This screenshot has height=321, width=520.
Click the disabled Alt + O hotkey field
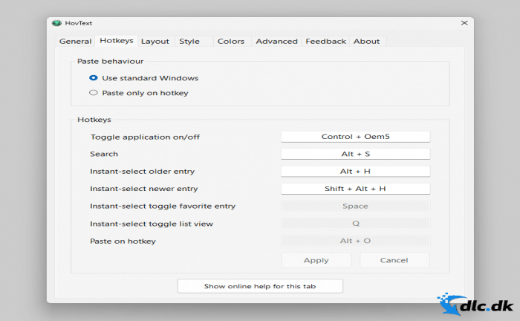(356, 241)
